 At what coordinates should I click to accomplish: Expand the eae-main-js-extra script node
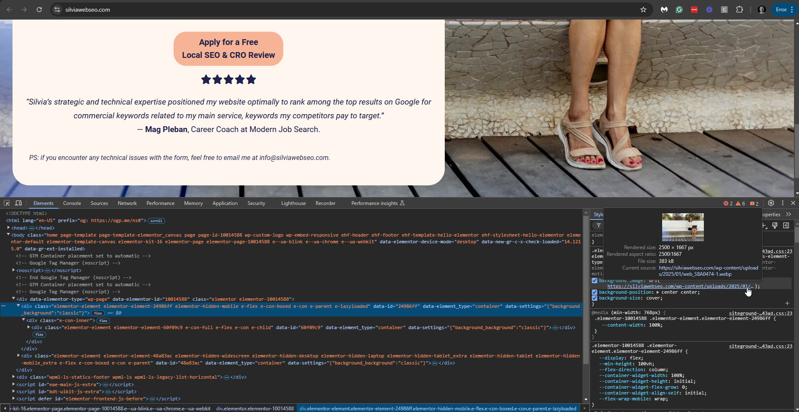(x=13, y=385)
